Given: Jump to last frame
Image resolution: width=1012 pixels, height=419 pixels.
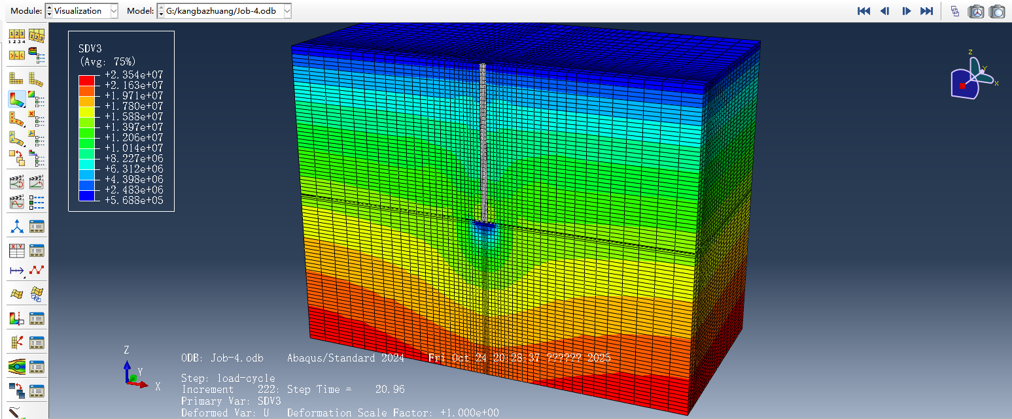Looking at the screenshot, I should (x=926, y=11).
